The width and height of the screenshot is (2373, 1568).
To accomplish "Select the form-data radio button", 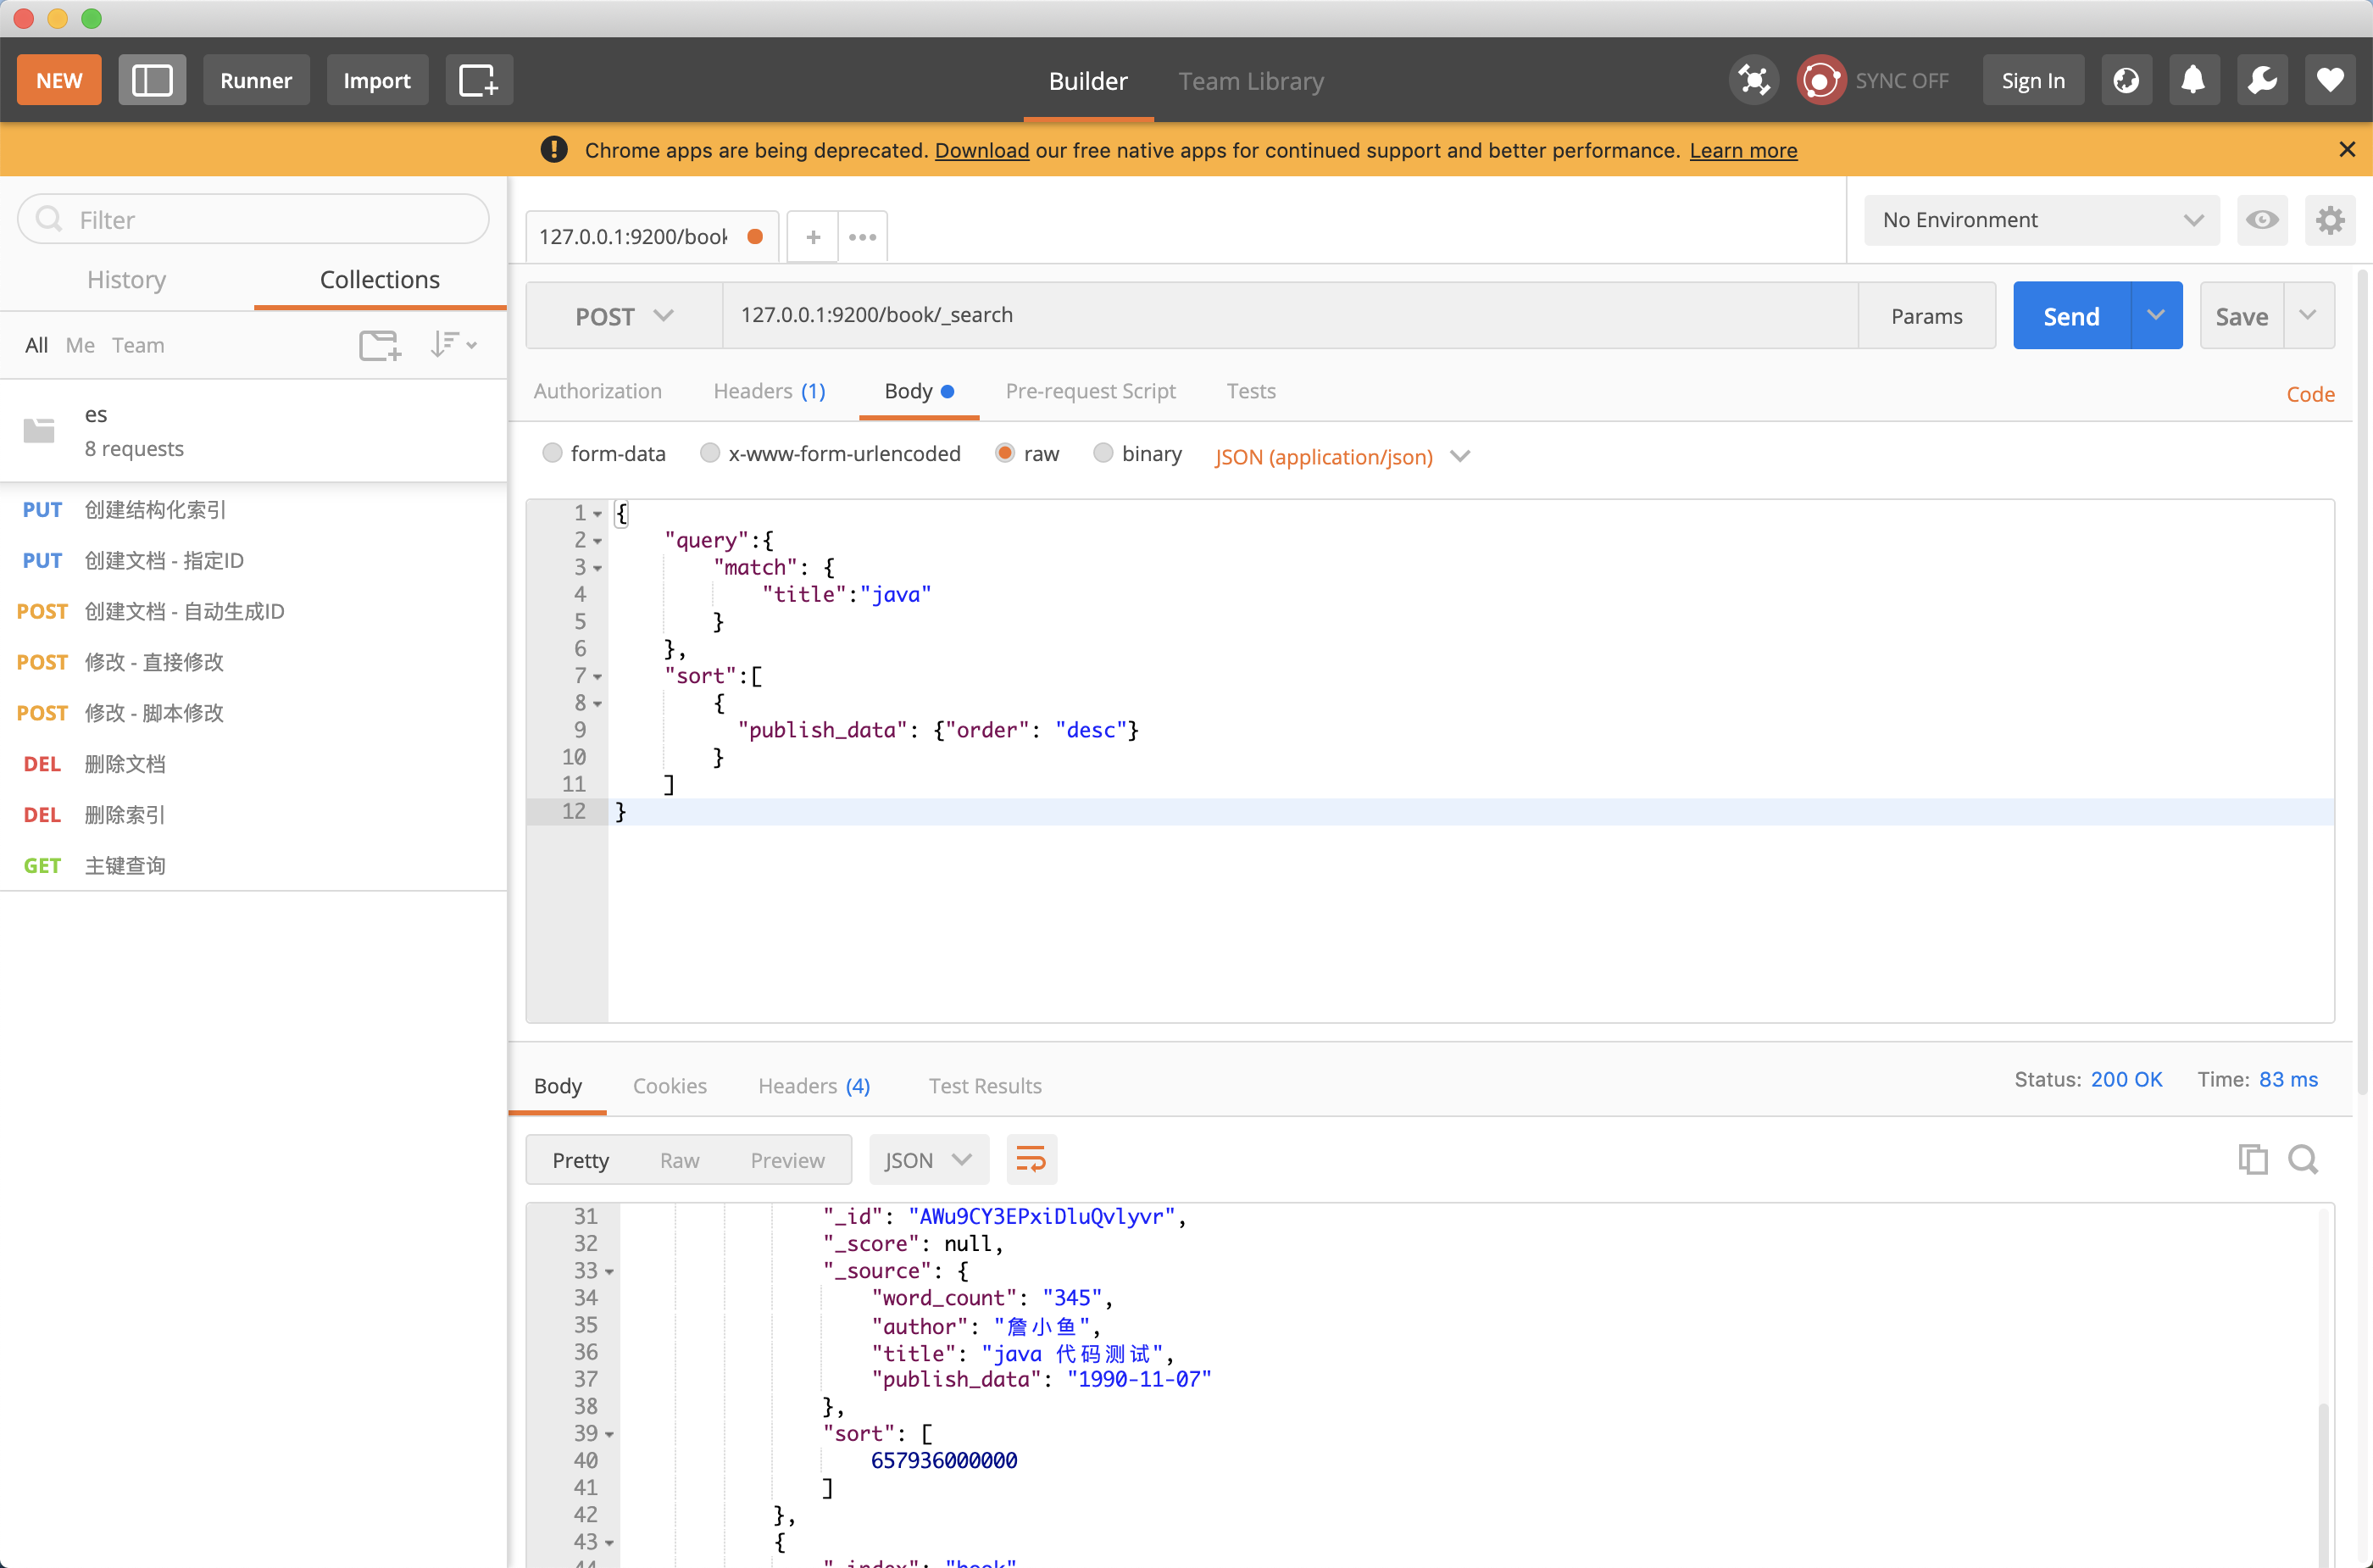I will point(552,454).
